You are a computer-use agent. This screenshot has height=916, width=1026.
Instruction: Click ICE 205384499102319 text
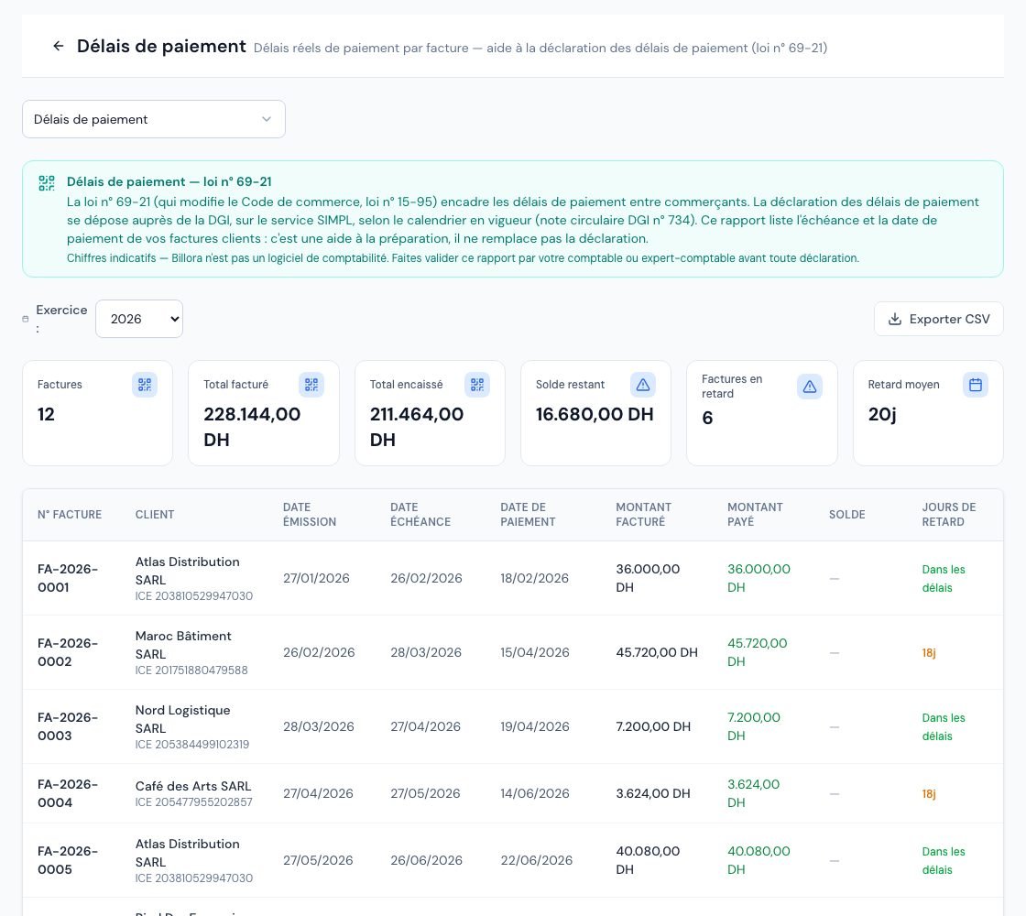(191, 744)
